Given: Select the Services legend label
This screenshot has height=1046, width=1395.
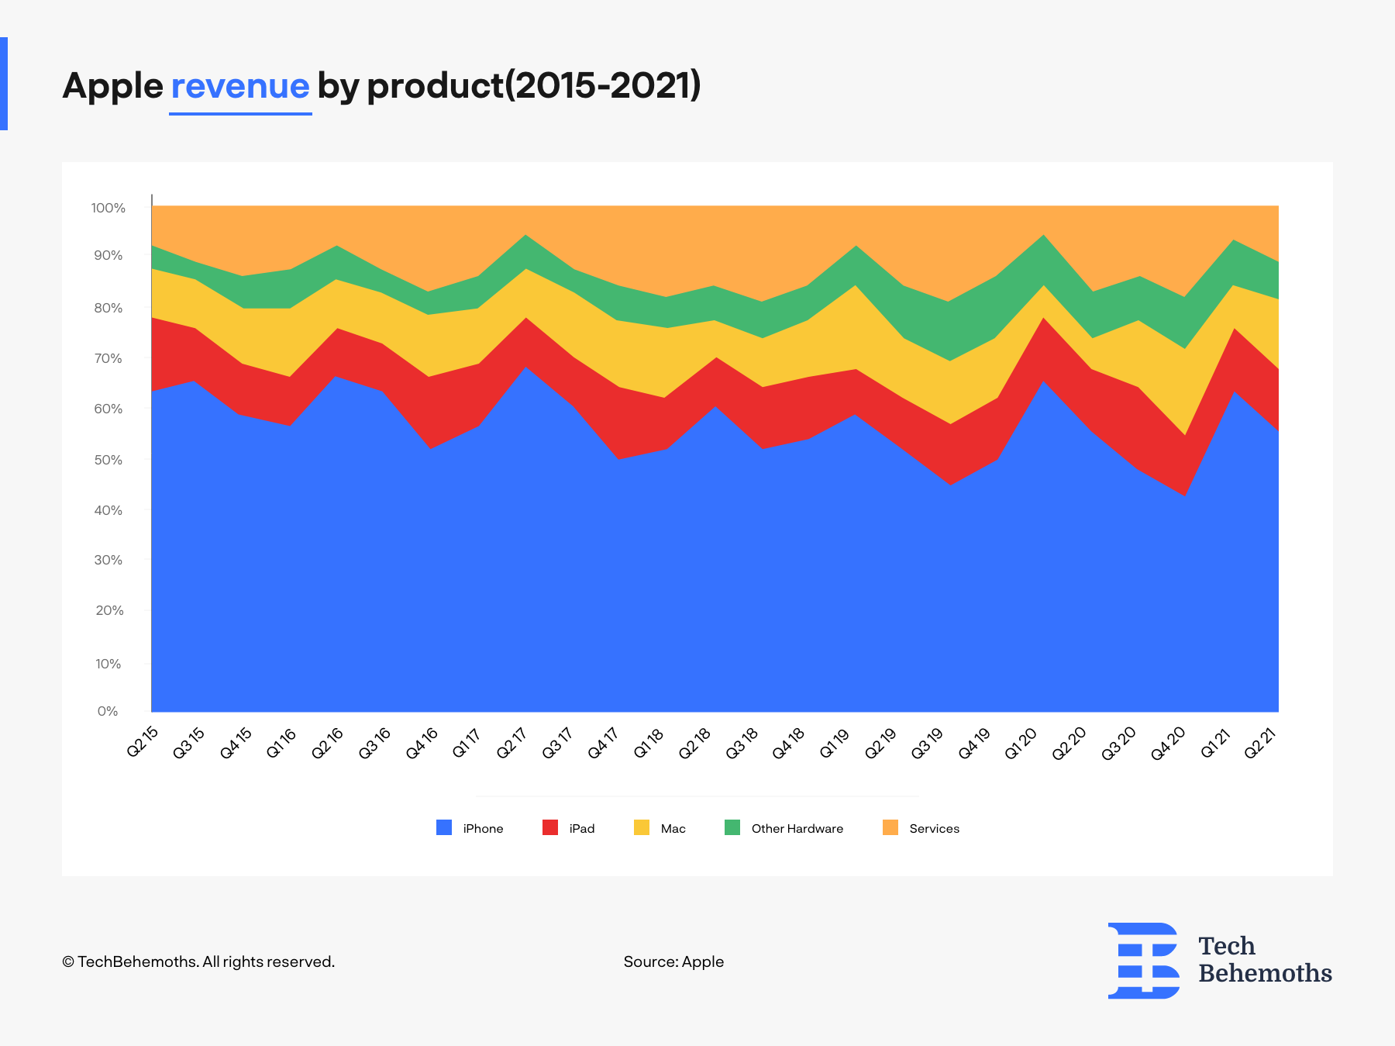Looking at the screenshot, I should tap(934, 828).
